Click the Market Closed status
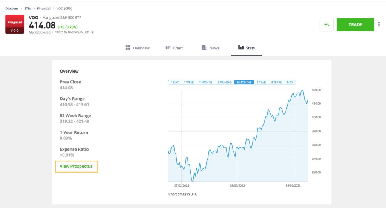The height and width of the screenshot is (208, 386). [x=40, y=32]
